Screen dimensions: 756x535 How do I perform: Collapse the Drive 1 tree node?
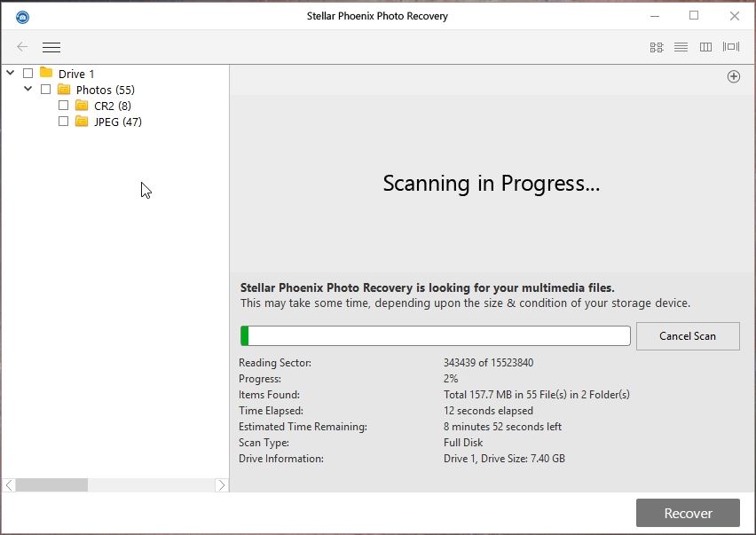(11, 74)
